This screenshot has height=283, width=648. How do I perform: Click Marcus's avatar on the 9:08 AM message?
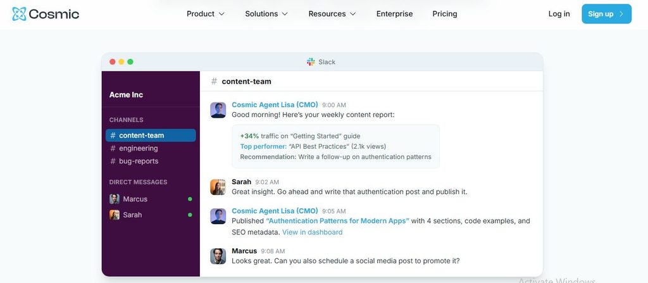218,256
